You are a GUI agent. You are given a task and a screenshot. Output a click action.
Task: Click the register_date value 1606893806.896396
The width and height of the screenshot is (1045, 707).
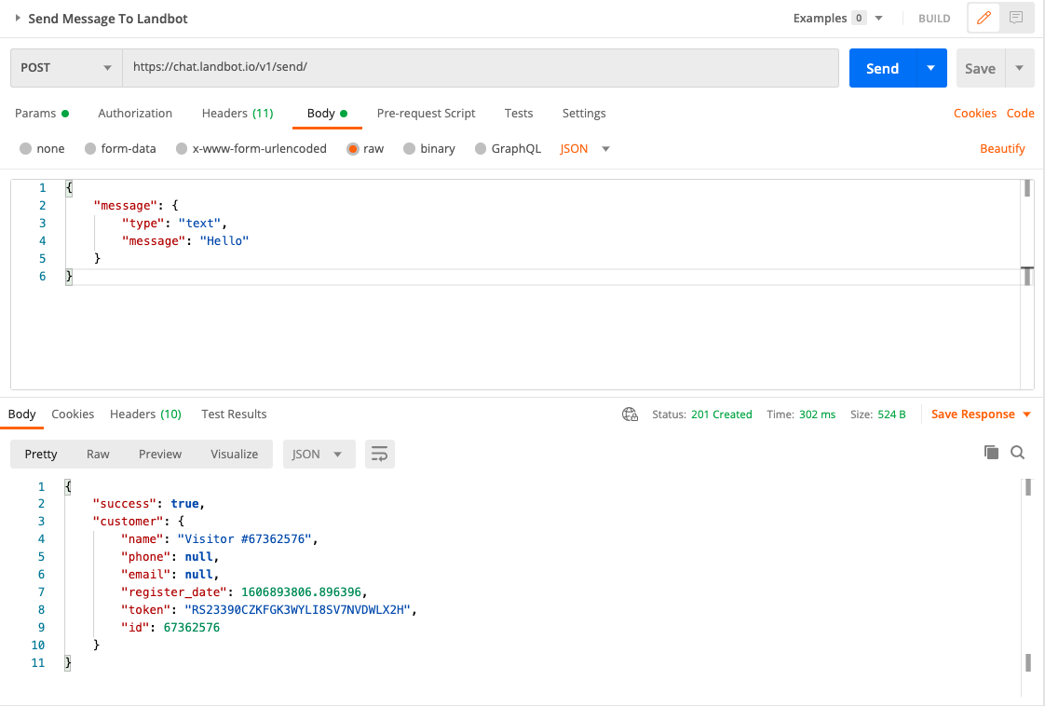[x=301, y=591]
